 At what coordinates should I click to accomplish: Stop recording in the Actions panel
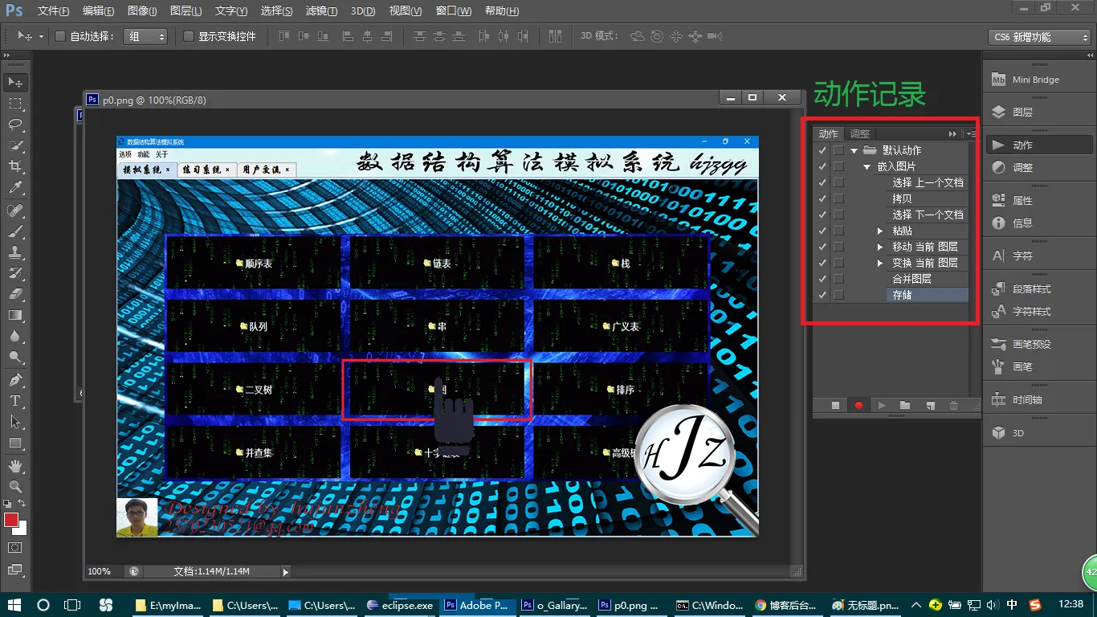pos(835,406)
